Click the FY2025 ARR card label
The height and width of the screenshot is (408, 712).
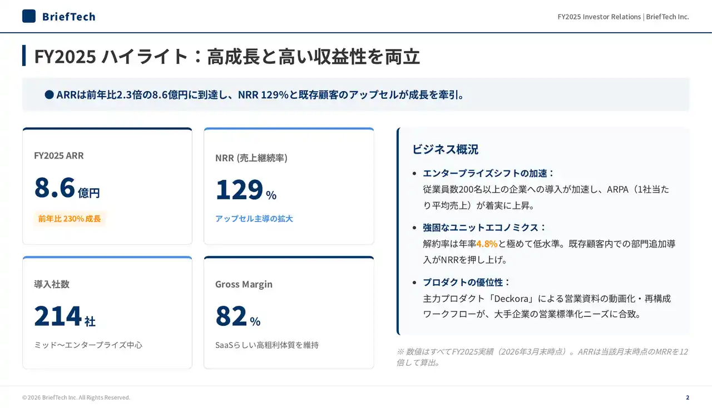coord(59,155)
